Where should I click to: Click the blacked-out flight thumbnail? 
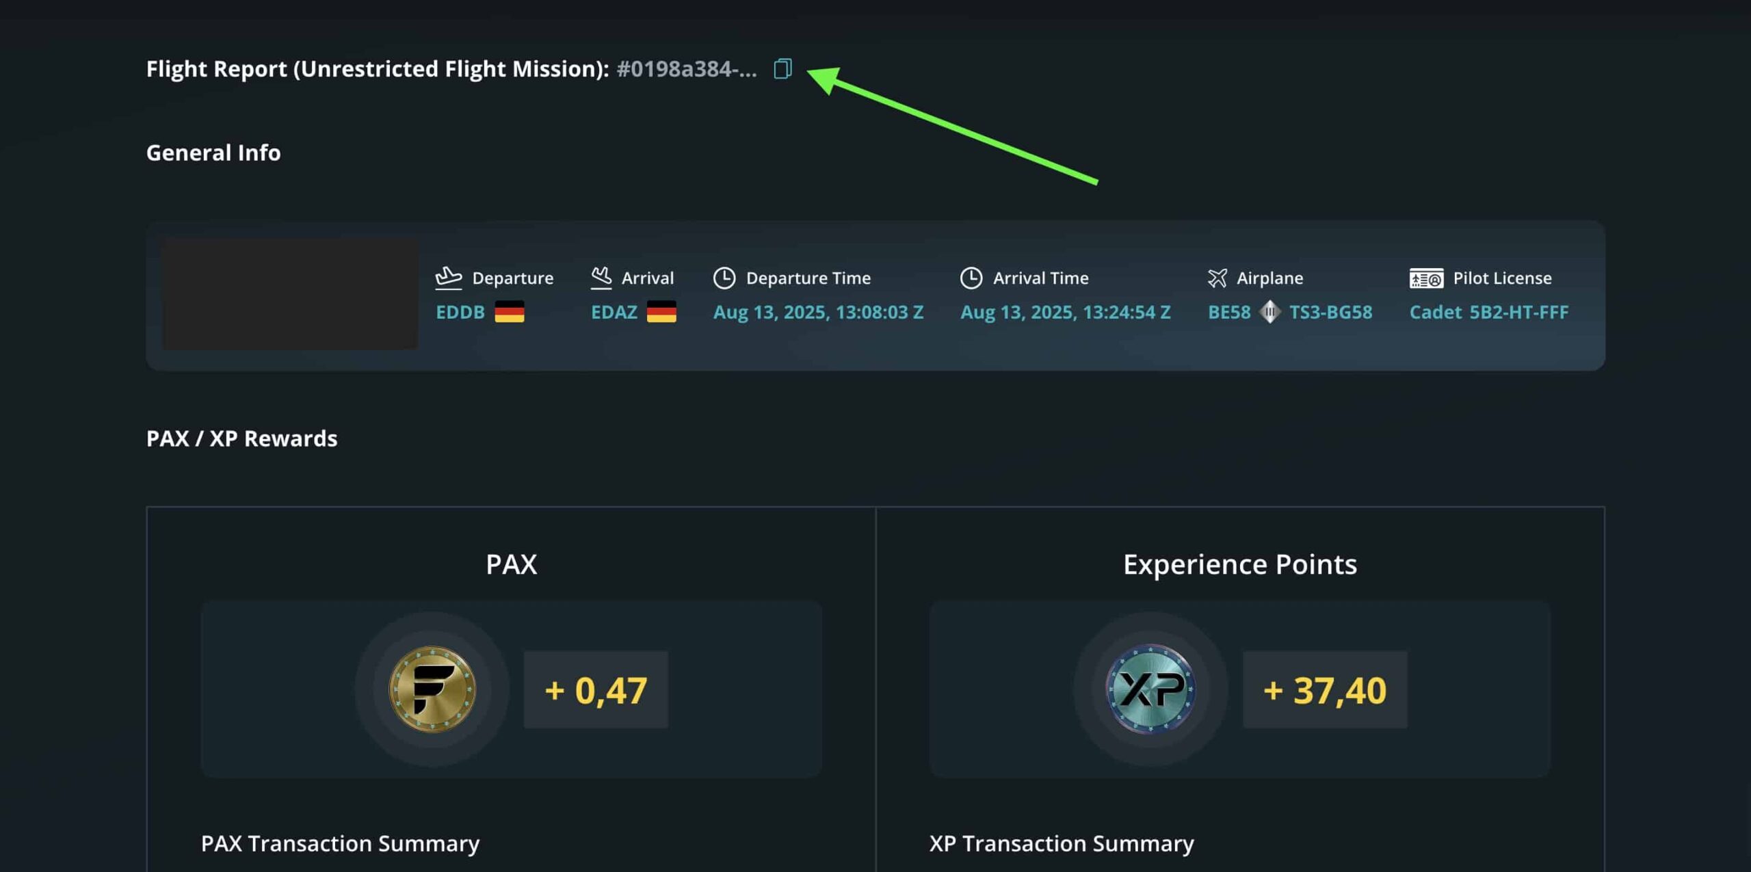290,294
